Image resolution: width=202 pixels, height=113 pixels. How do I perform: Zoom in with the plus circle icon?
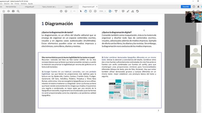[x=95, y=11]
